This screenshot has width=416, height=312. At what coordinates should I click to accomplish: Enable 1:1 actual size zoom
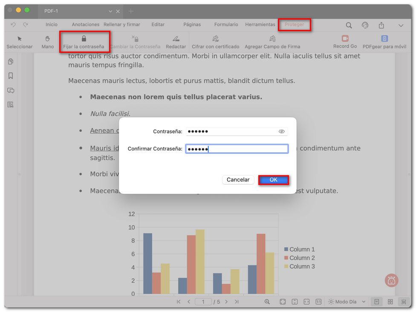(x=318, y=301)
